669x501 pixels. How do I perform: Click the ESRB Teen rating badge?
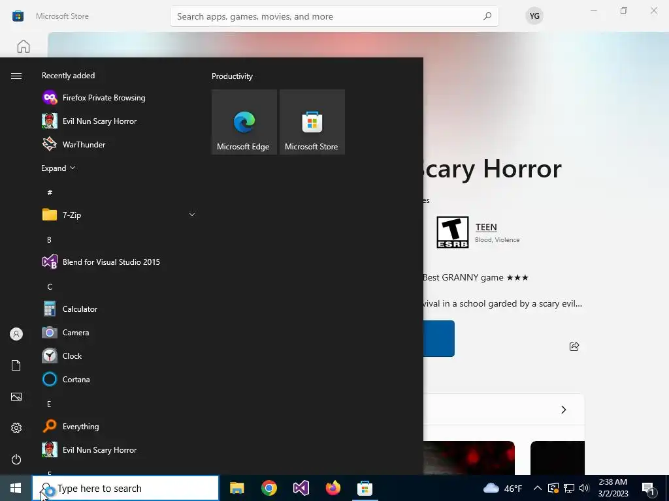[453, 232]
